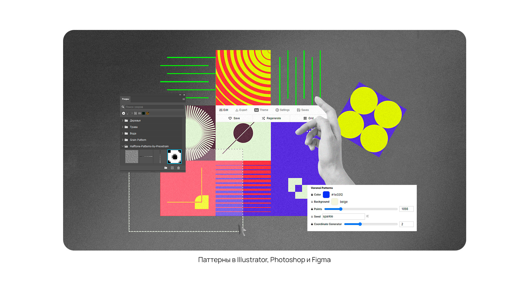Toggle the lock next to Background
529x297 pixels.
pos(312,202)
